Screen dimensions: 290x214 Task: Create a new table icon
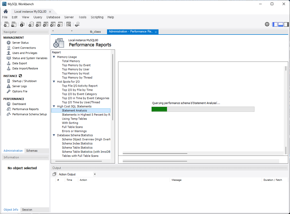click(38, 24)
